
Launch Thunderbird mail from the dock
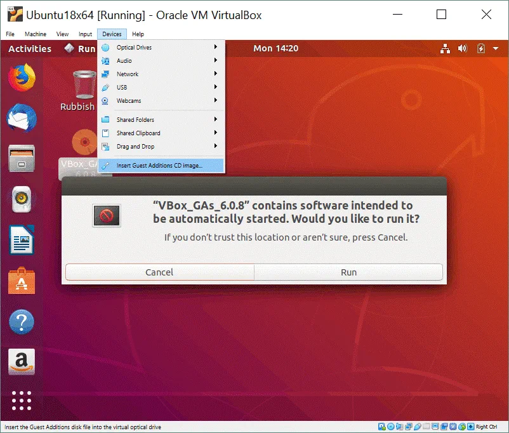pyautogui.click(x=22, y=119)
